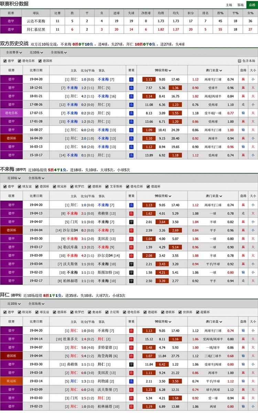The image size is (258, 413).
Task: Open the red 不来梅 link in the 美因茨 3:1 row
Action: 72,239
